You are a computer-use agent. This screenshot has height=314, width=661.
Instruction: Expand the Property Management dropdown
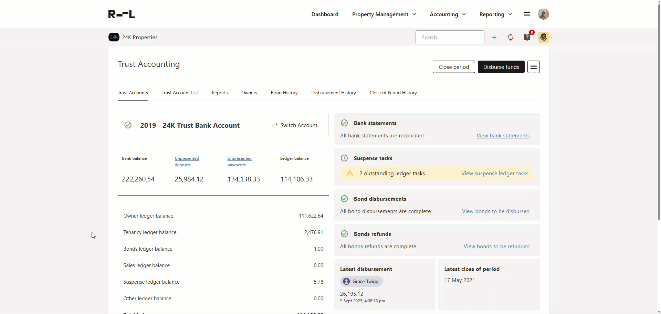click(384, 14)
